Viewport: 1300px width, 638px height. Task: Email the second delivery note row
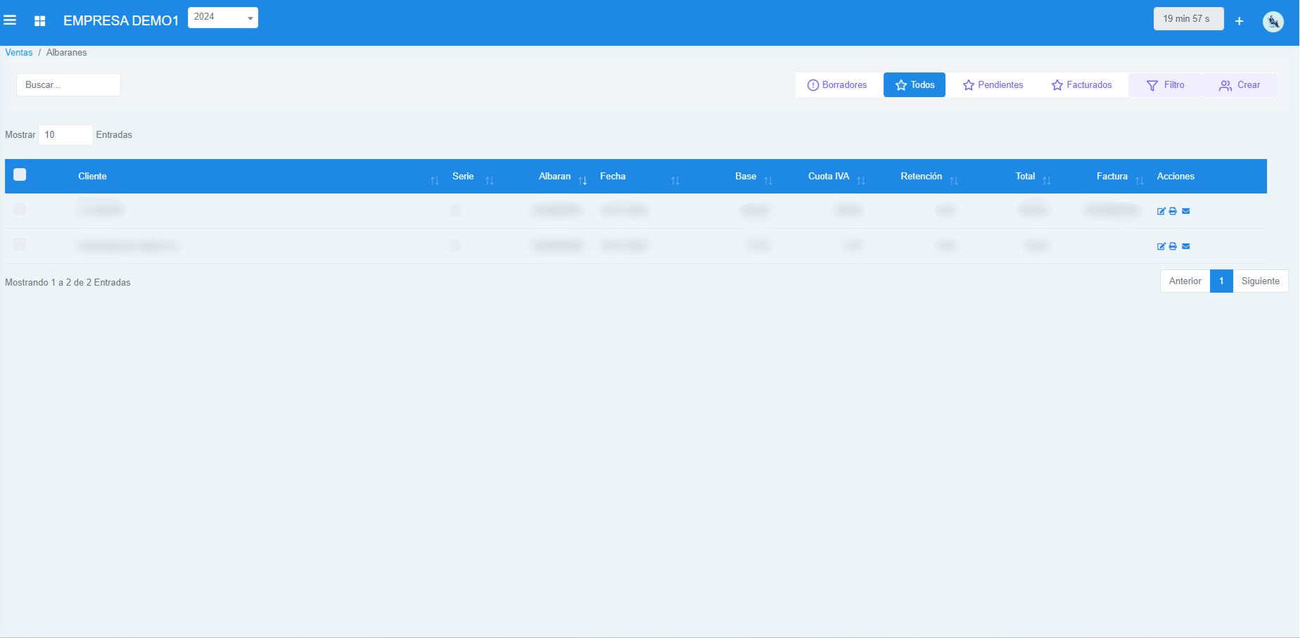(x=1186, y=246)
